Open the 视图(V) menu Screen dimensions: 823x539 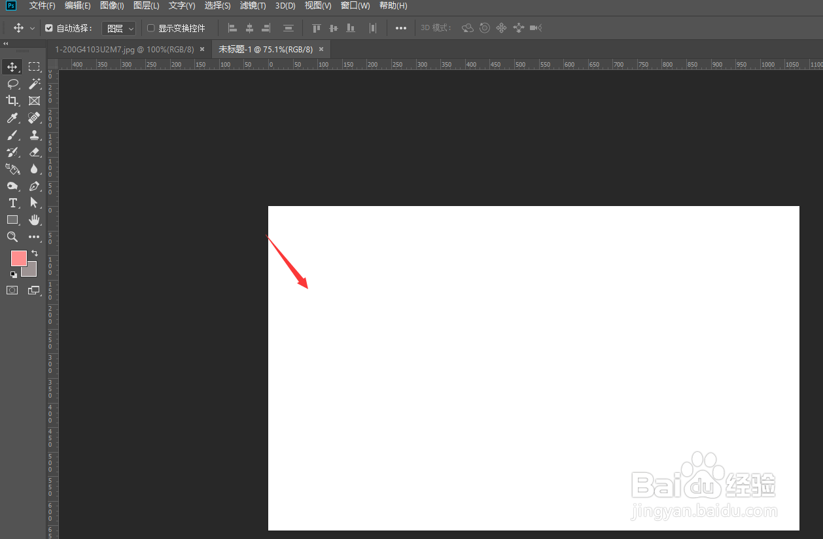tap(318, 6)
